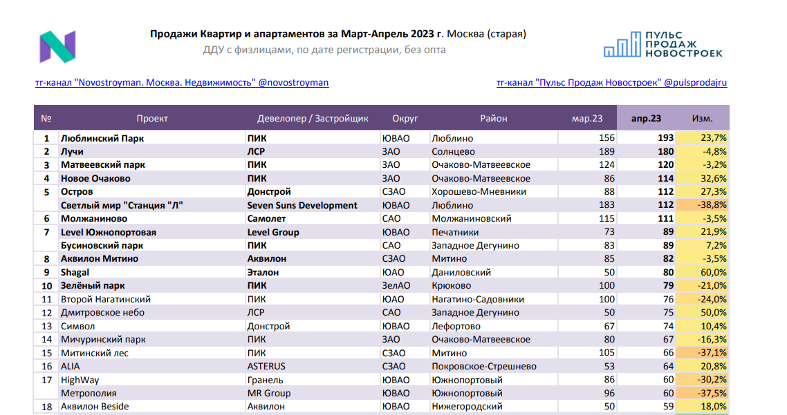Select the 'Остров' project cell
787x415 pixels.
coord(152,191)
